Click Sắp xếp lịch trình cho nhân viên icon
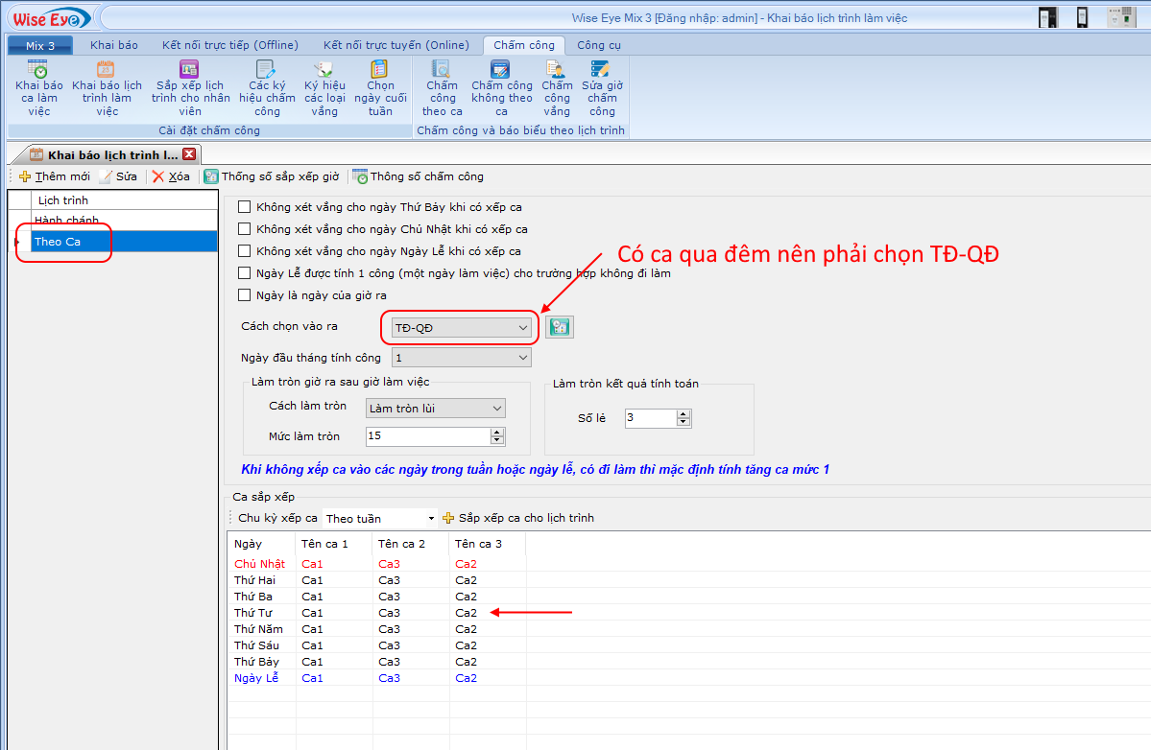This screenshot has height=750, width=1151. point(190,70)
